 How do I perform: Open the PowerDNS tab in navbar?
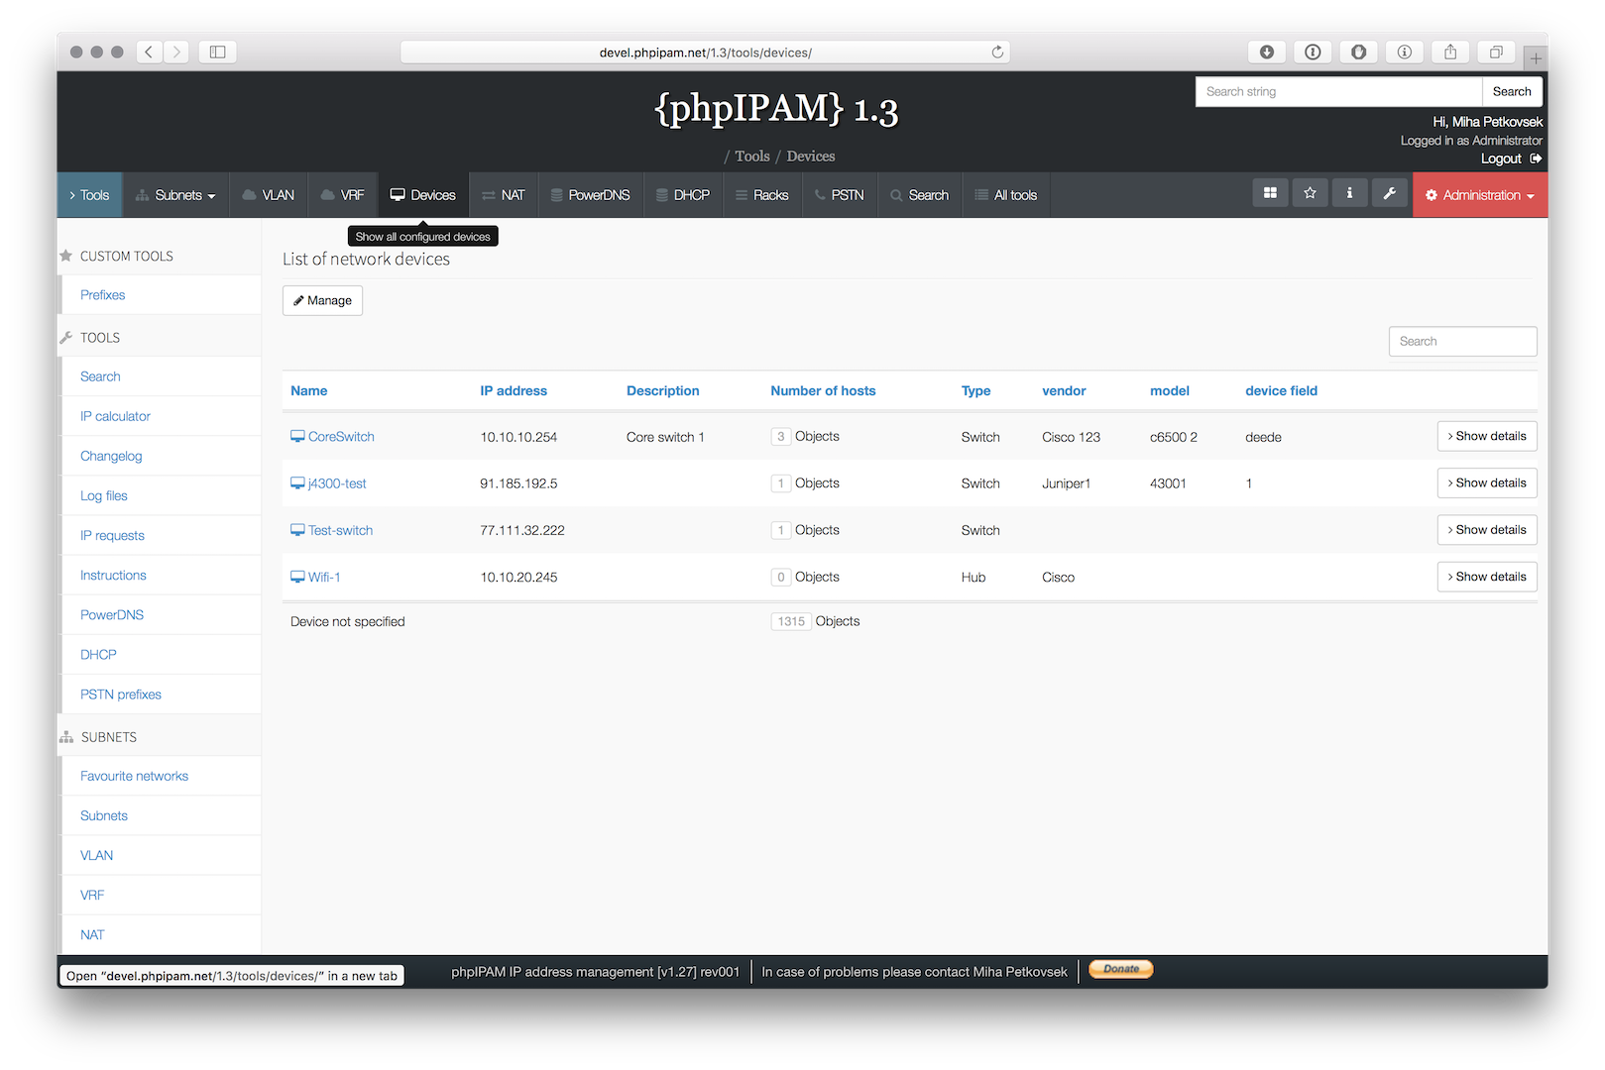point(591,195)
